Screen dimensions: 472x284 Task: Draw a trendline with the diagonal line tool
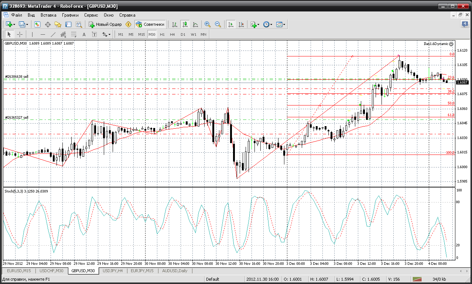53,34
